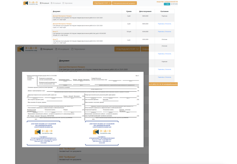Open the Катод Т1 document for 120 руб.
The height and width of the screenshot is (164, 237).
(55, 31)
